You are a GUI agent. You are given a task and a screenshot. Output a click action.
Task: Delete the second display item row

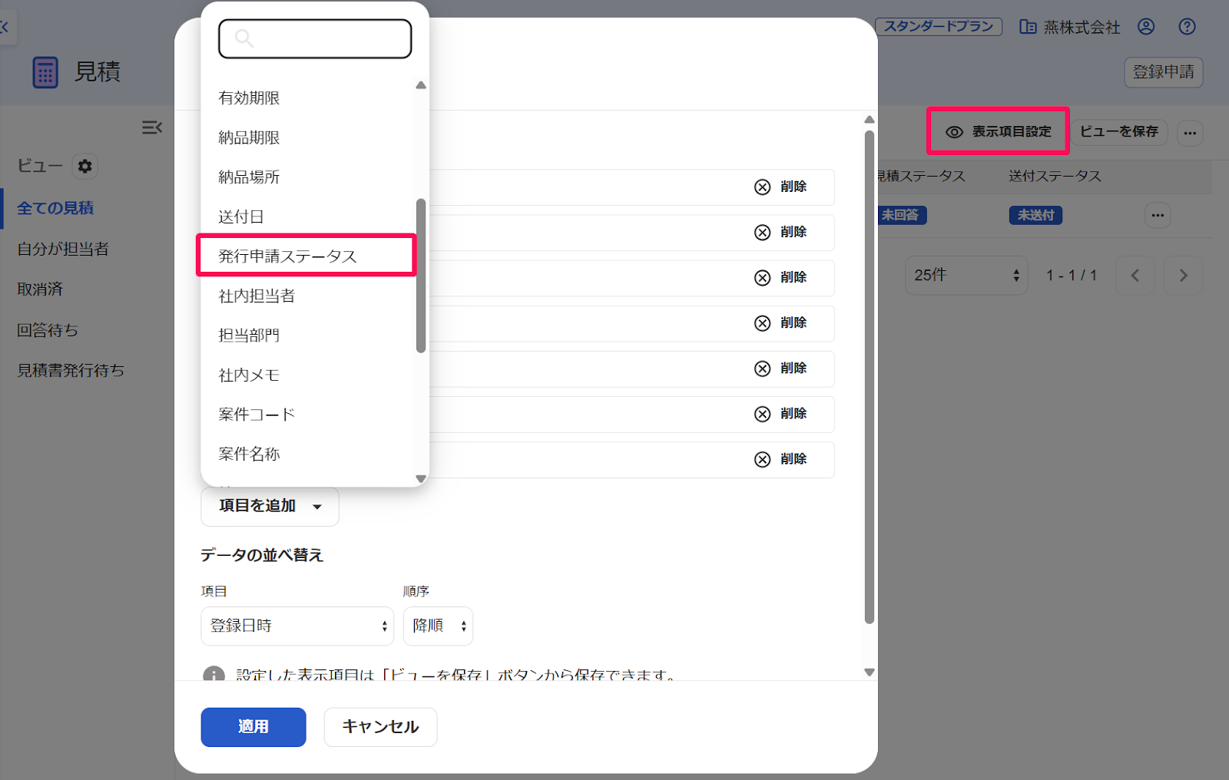780,232
